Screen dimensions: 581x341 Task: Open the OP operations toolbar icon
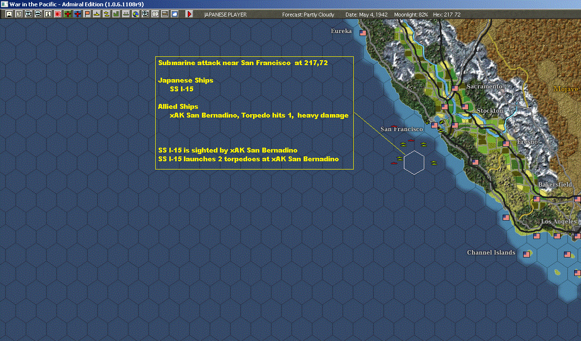click(x=155, y=14)
